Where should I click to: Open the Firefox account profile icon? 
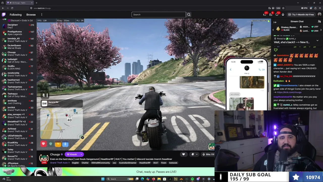(x=311, y=8)
